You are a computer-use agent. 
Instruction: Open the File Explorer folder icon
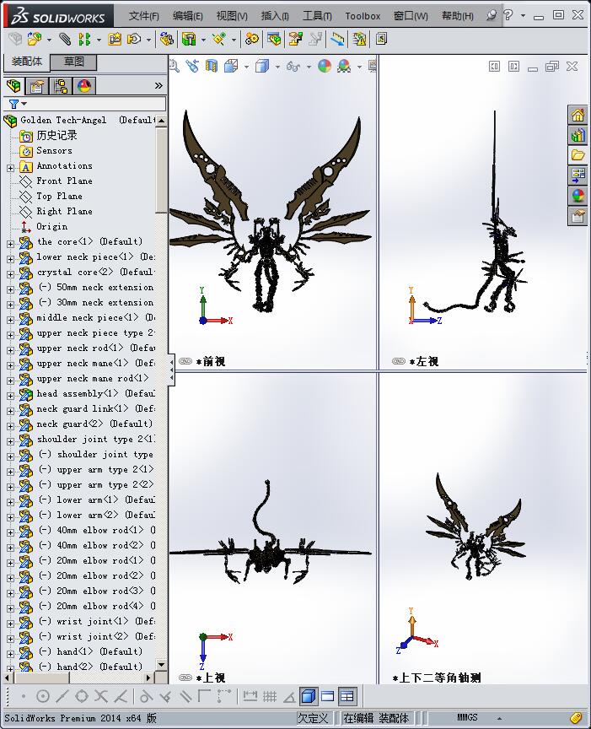pos(578,155)
